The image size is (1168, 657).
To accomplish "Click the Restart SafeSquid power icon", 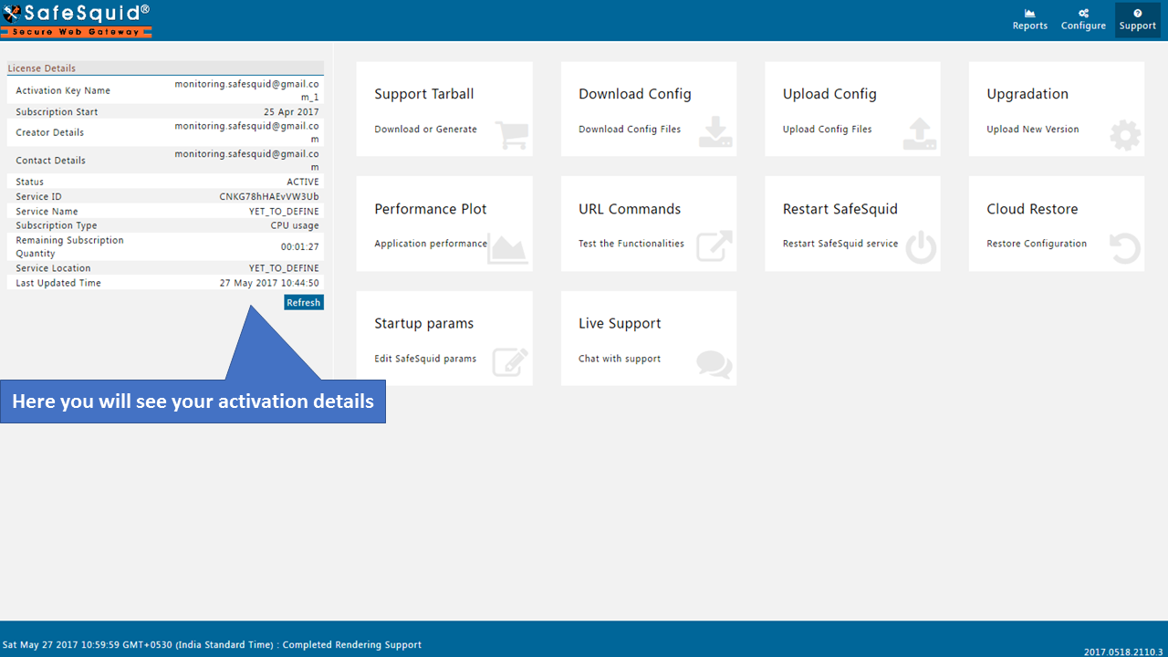I will (x=921, y=248).
